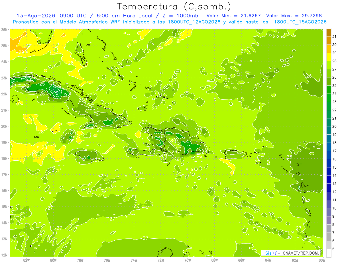Click the "31" color scale label

click(x=334, y=36)
